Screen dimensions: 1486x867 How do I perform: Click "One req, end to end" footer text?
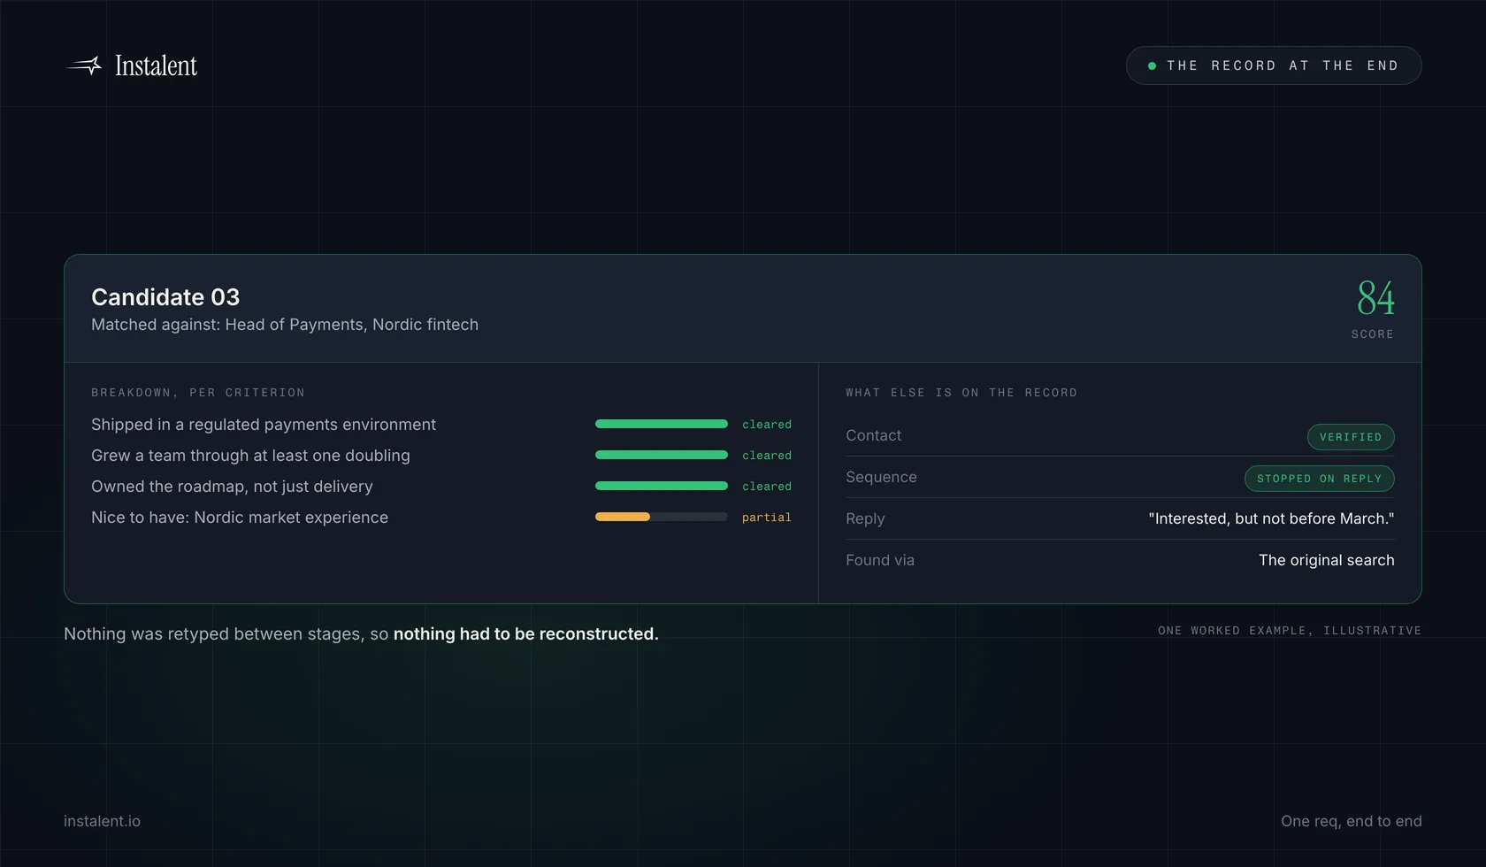pyautogui.click(x=1352, y=821)
